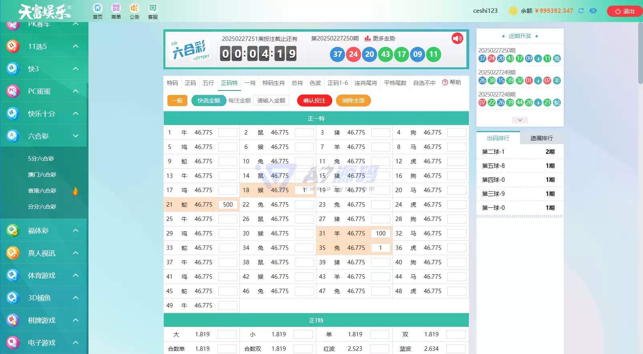Click the 电子游戏 sidebar icon

pyautogui.click(x=13, y=343)
